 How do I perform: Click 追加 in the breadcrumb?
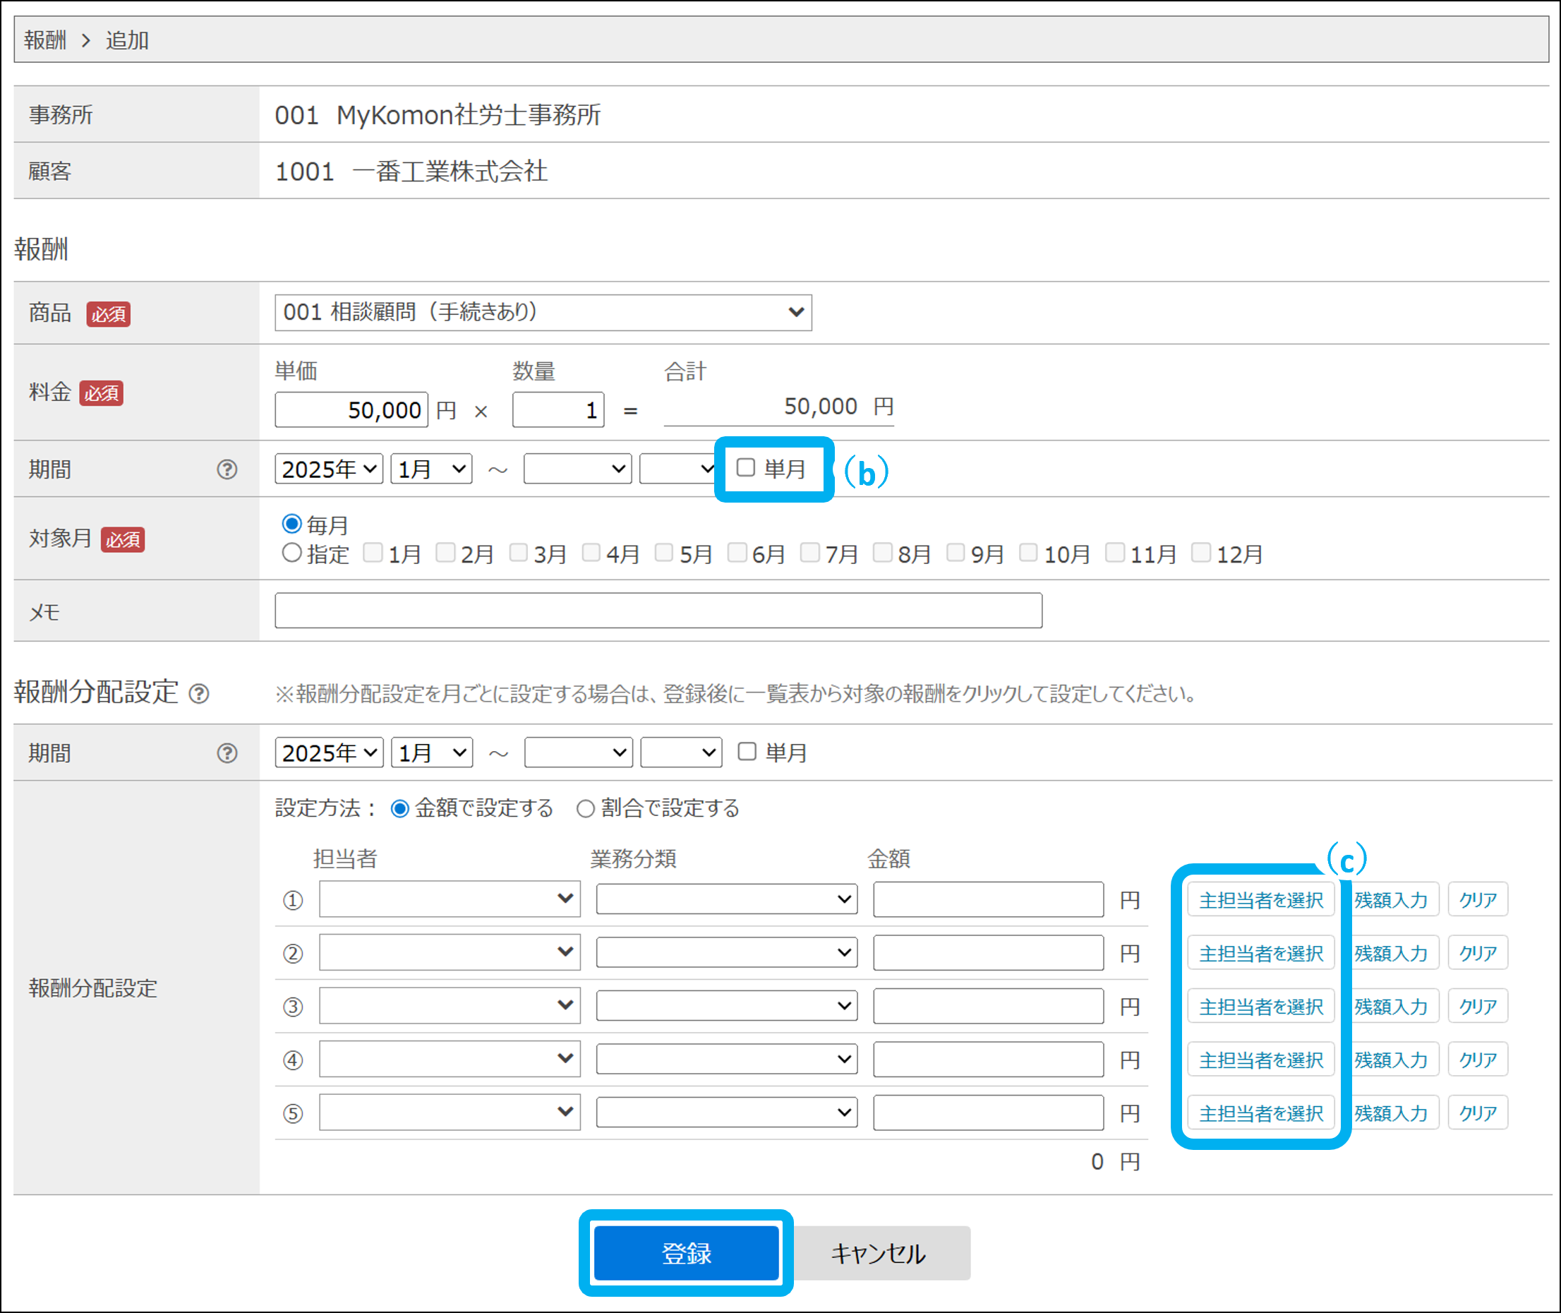(x=127, y=40)
